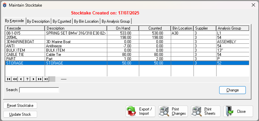Image resolution: width=259 pixels, height=121 pixels.
Task: Select the By Analysis Group tab
Action: click(x=116, y=21)
